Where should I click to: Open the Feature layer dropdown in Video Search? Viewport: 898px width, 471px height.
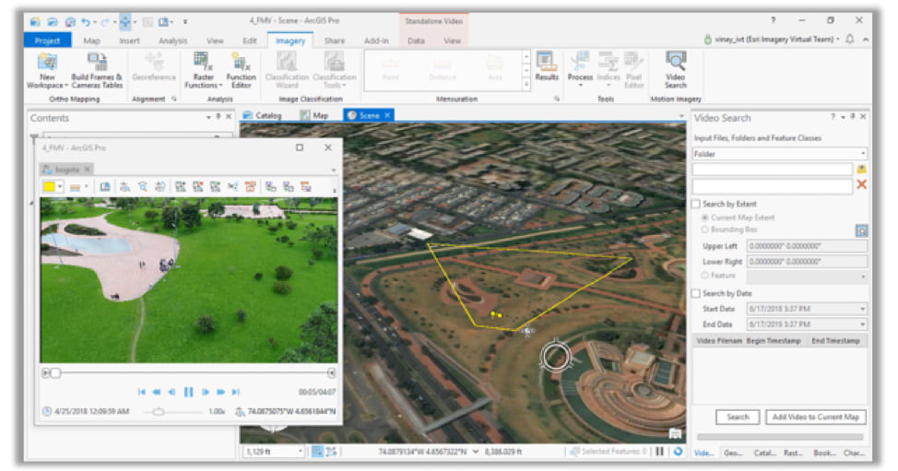point(807,276)
